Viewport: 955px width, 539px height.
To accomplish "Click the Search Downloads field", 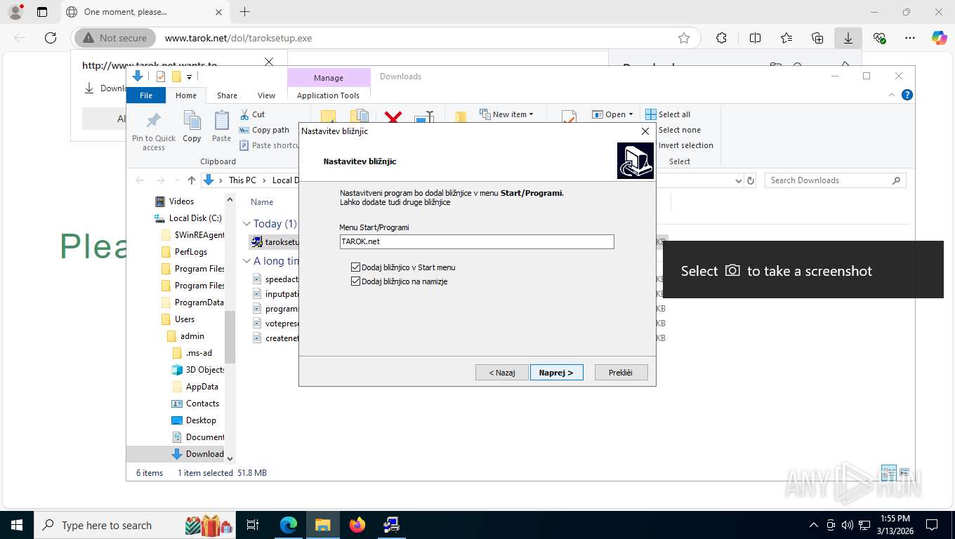I will (x=835, y=180).
